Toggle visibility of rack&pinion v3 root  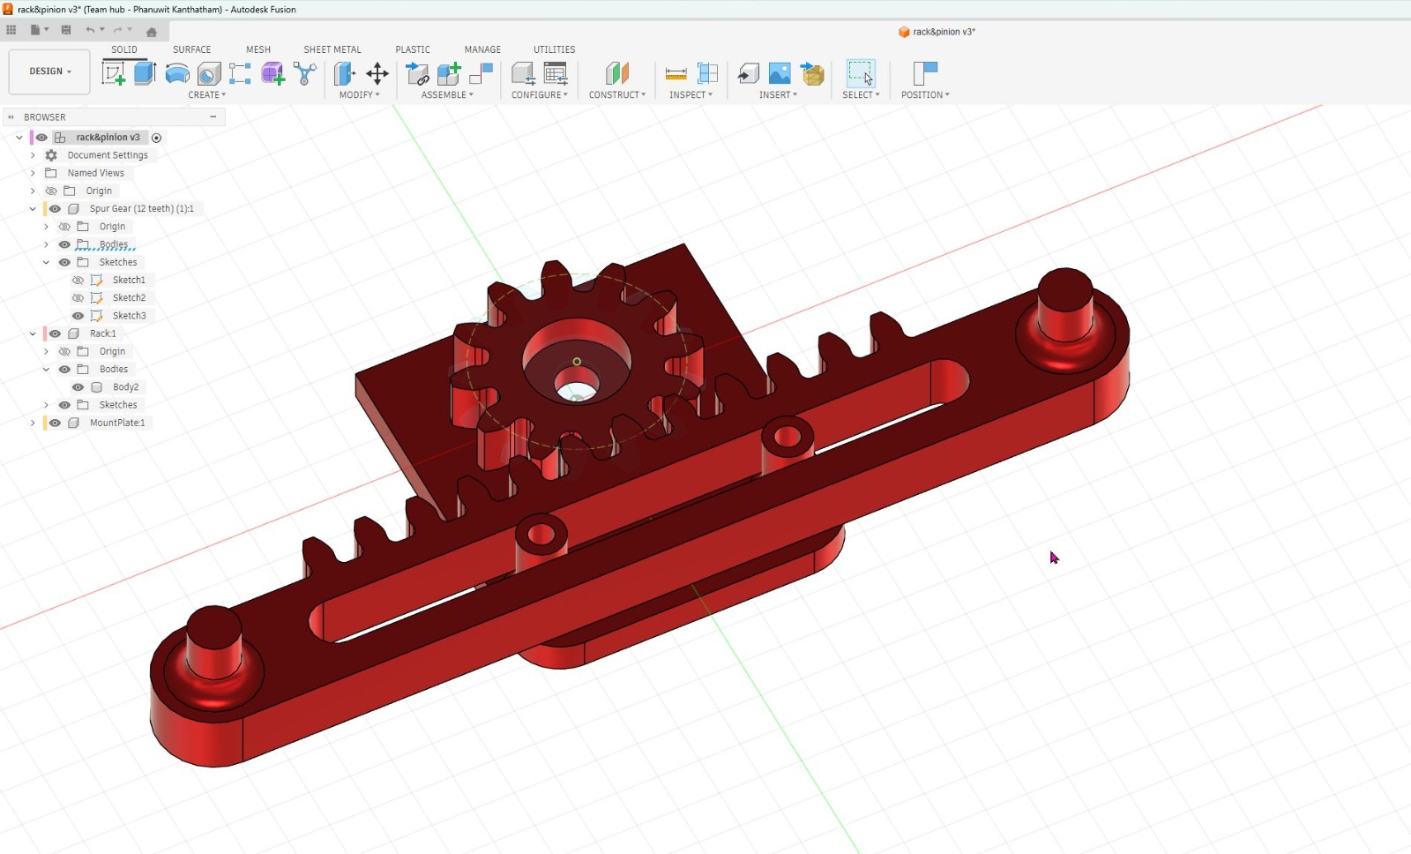tap(41, 138)
